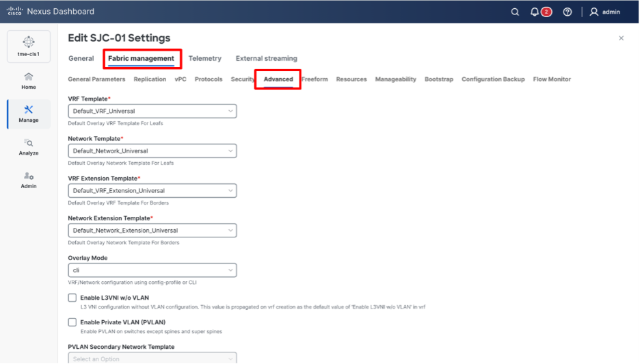Click the Edit SJC-01 Settings heading
The height and width of the screenshot is (364, 640).
point(119,38)
